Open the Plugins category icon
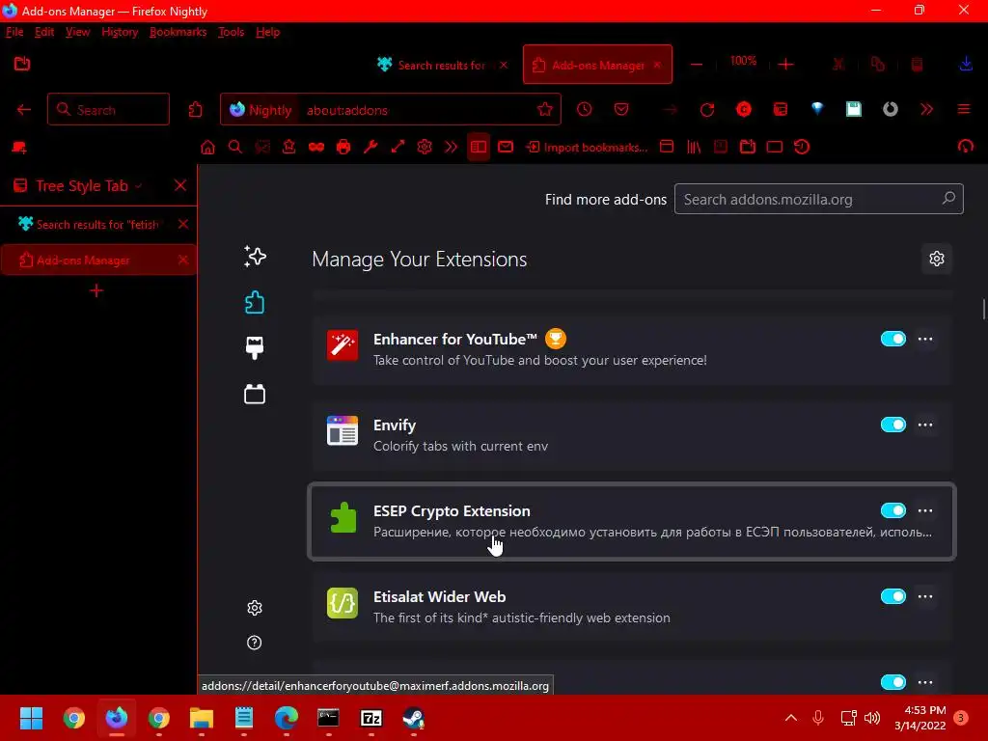 click(x=255, y=394)
